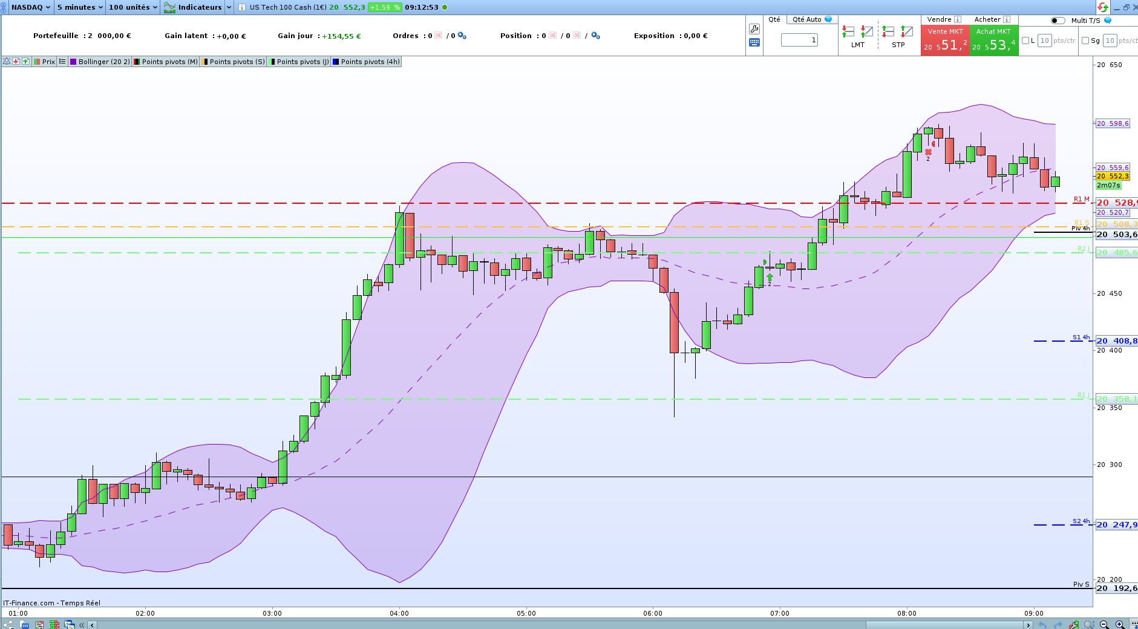The height and width of the screenshot is (629, 1138).
Task: Place a stop order with ticket
Action: point(907,31)
